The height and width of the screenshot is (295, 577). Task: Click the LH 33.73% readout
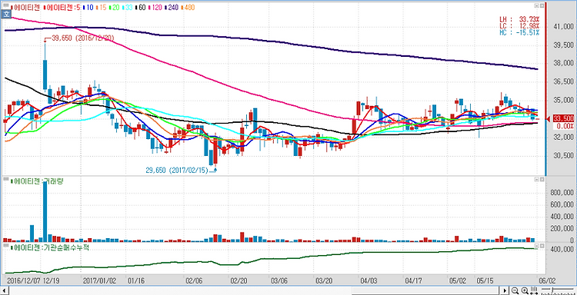point(519,19)
